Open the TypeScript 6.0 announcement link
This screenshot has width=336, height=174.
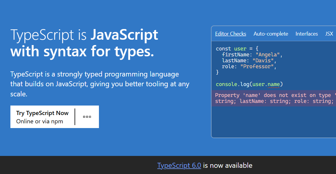tap(179, 165)
